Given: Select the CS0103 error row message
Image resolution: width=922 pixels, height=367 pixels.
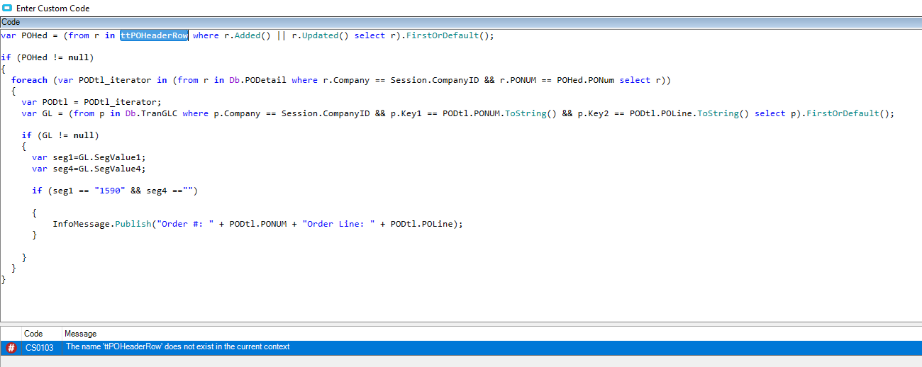Looking at the screenshot, I should (177, 347).
